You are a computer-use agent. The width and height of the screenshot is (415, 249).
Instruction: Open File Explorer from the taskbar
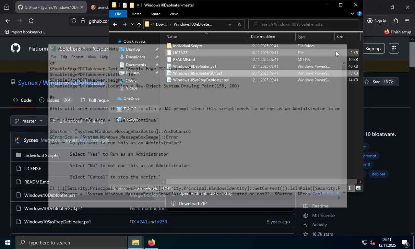(x=136, y=243)
